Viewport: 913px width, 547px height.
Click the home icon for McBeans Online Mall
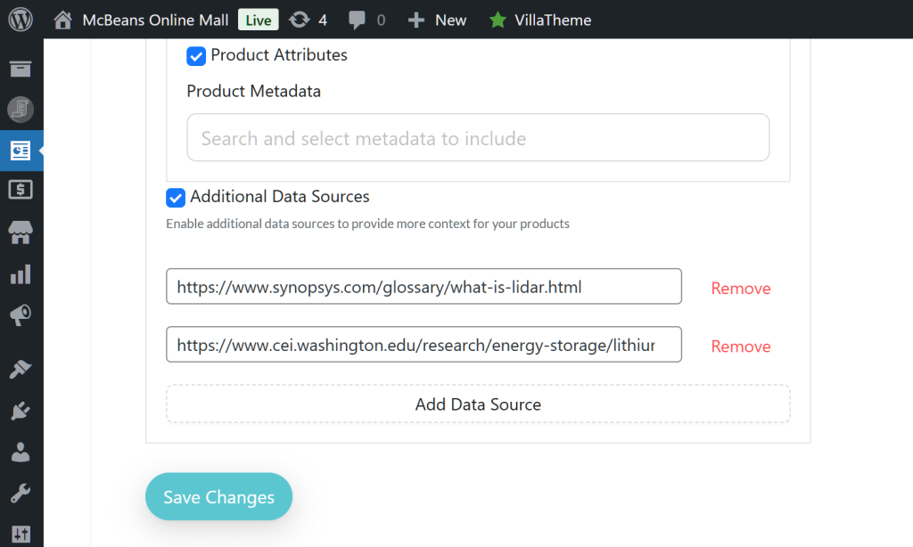(62, 20)
